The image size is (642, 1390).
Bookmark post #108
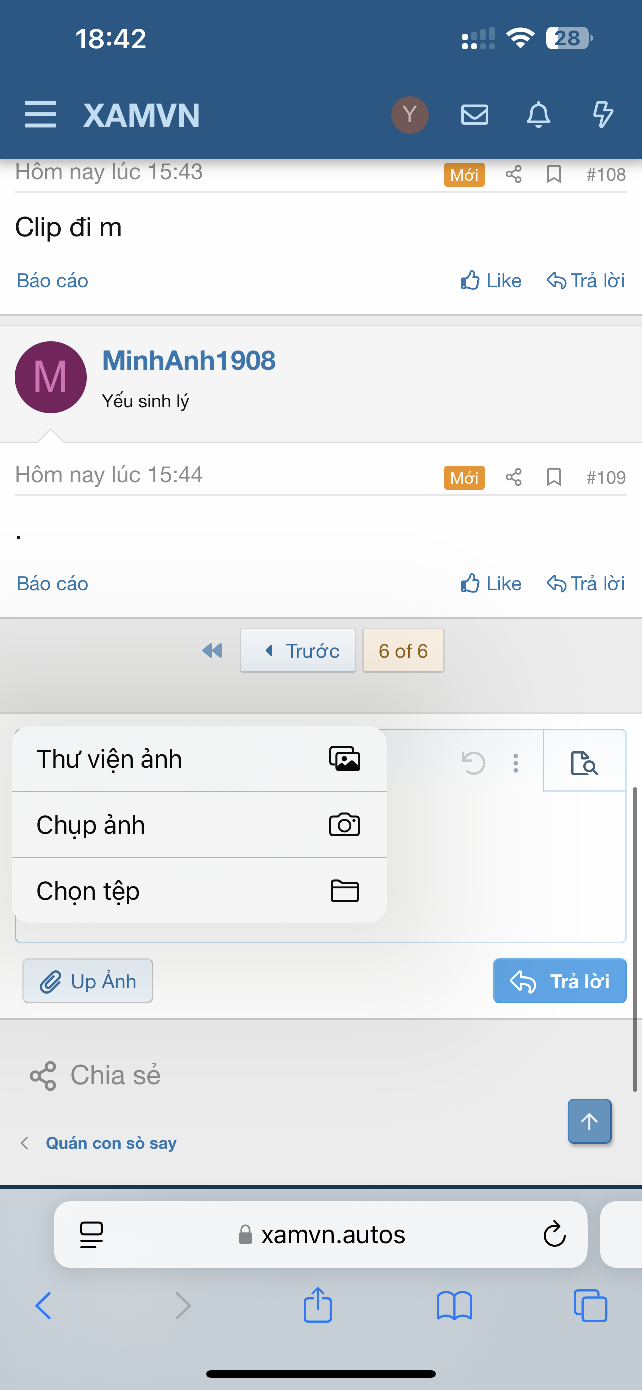point(554,174)
